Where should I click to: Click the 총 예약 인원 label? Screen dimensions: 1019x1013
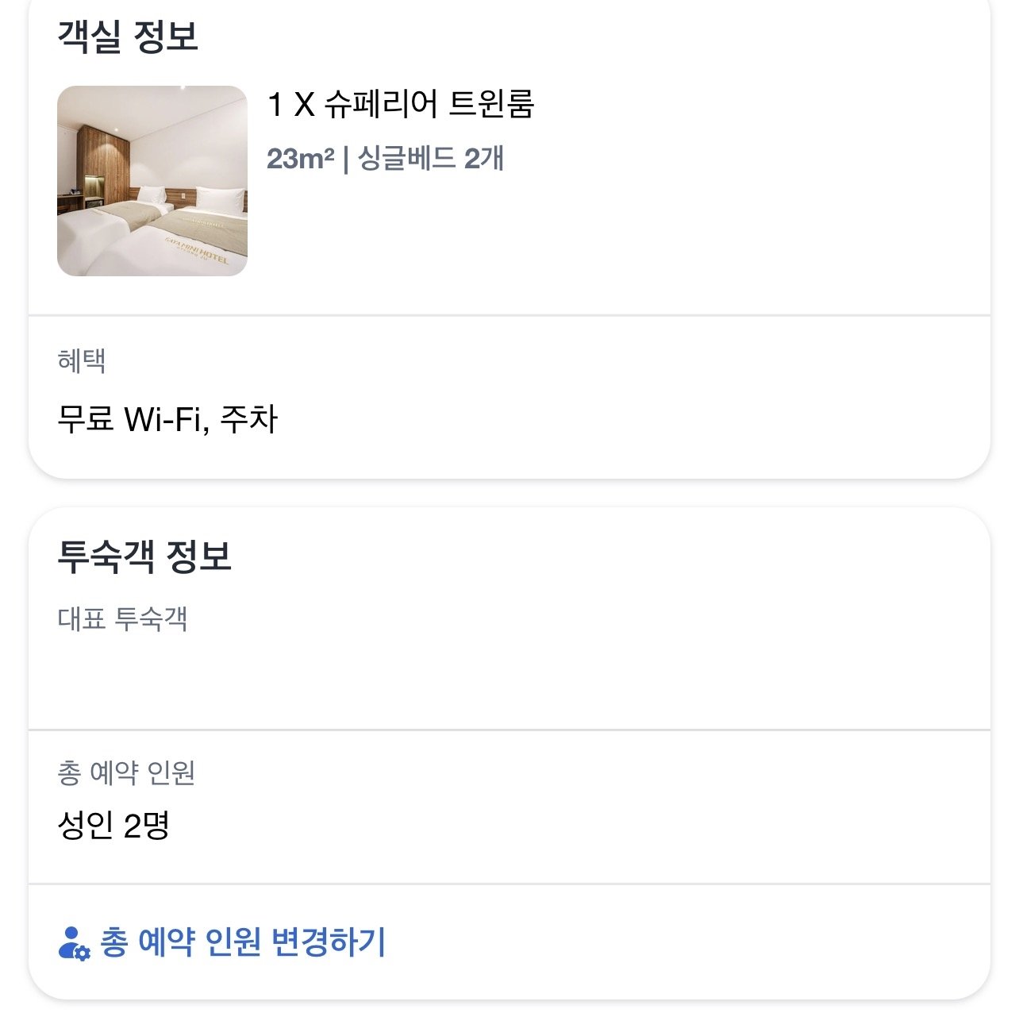pyautogui.click(x=126, y=772)
